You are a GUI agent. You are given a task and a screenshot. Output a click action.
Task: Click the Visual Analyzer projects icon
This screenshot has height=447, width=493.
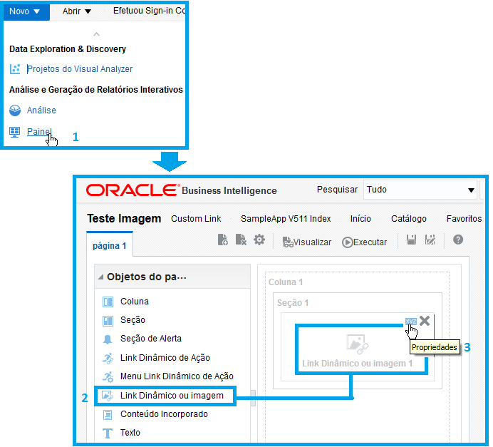pyautogui.click(x=15, y=69)
